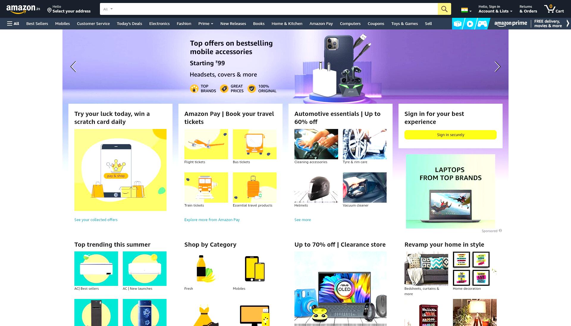Screen dimensions: 571x326
Task: Open the hamburger All menu
Action: point(13,23)
